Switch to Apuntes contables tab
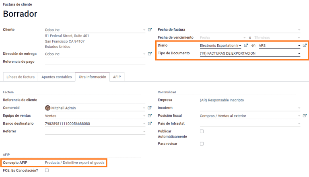 coord(57,77)
